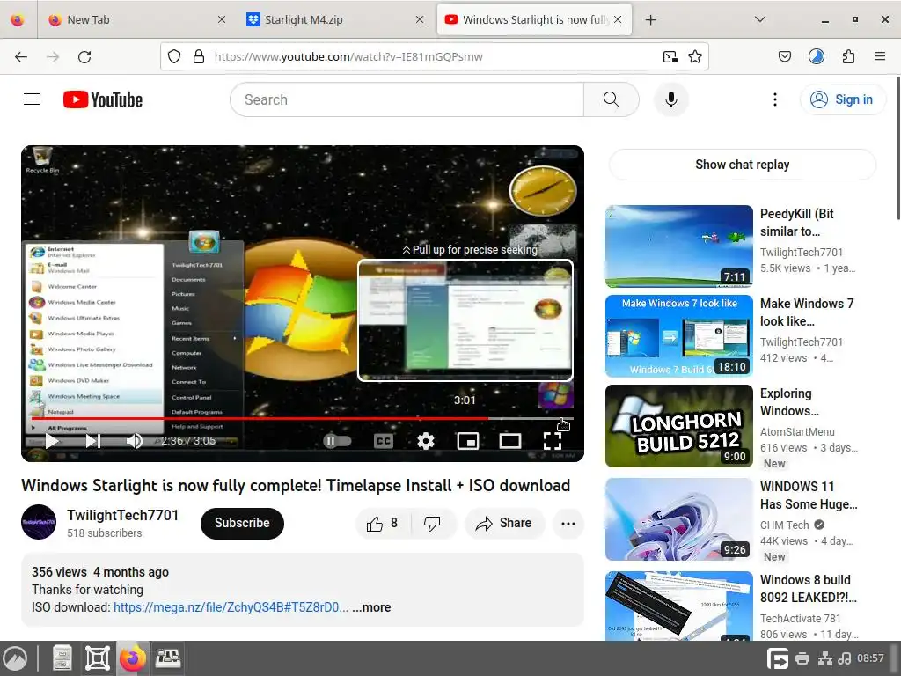Image resolution: width=901 pixels, height=676 pixels.
Task: Open TwilightTech7701 channel name
Action: (122, 515)
